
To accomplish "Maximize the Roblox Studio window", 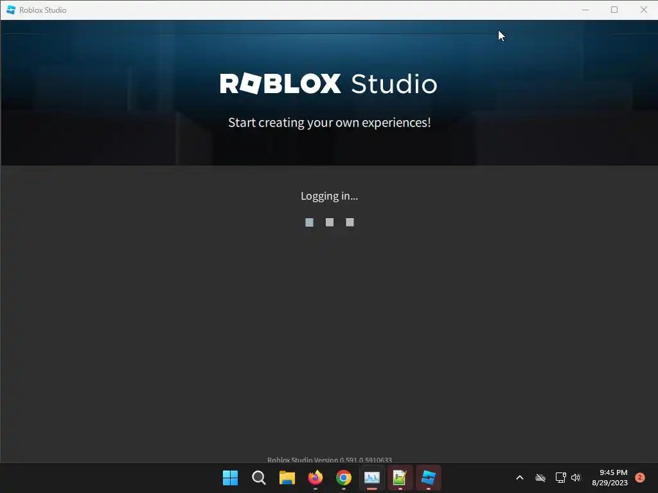I will coord(614,10).
